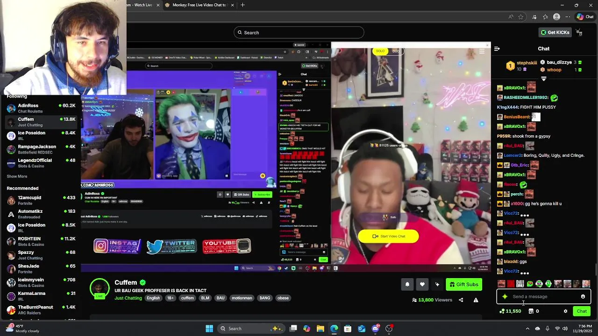Switch to the Watch Live browser tab

[142, 5]
